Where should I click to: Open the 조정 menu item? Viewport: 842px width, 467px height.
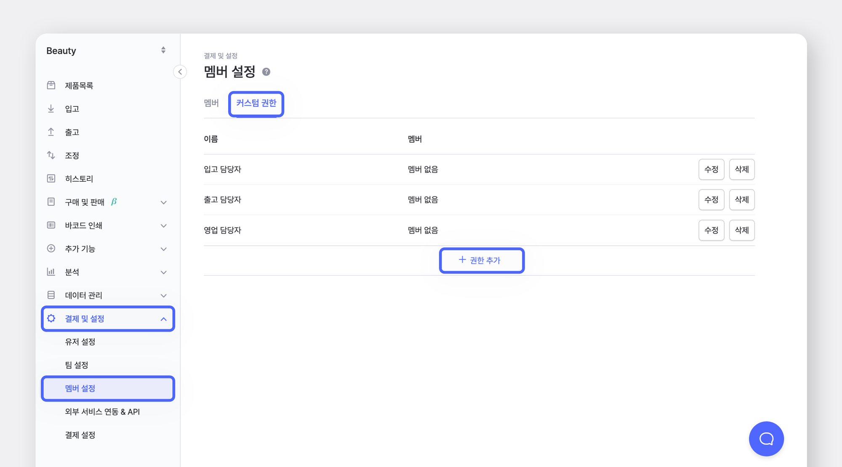click(108, 155)
